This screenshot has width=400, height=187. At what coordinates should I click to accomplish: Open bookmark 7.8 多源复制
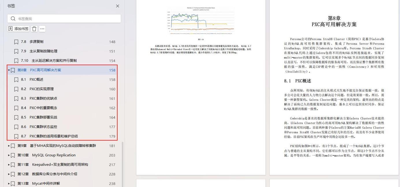32,42
